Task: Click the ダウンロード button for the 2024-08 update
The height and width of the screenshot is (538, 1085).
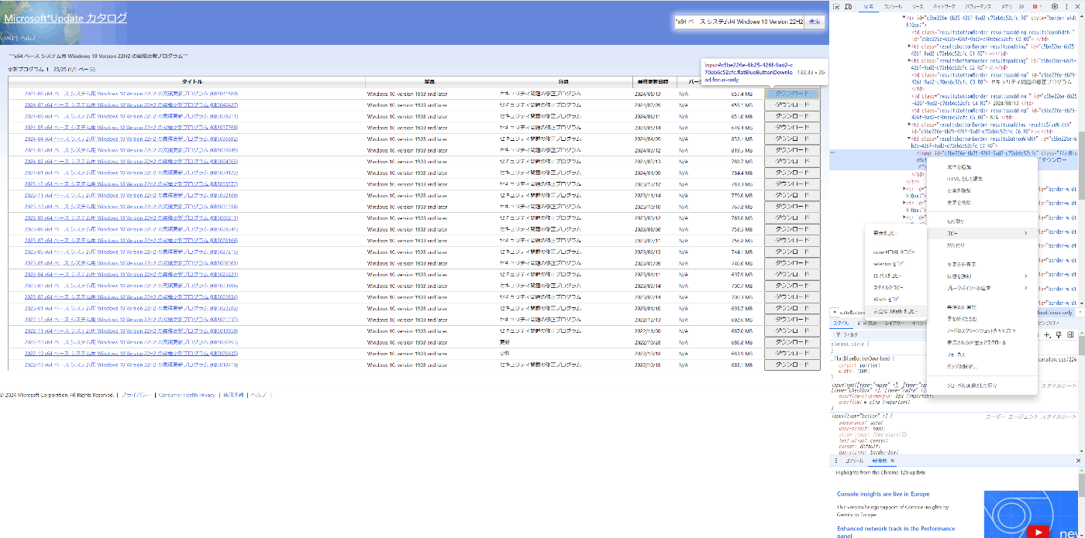Action: [x=792, y=94]
